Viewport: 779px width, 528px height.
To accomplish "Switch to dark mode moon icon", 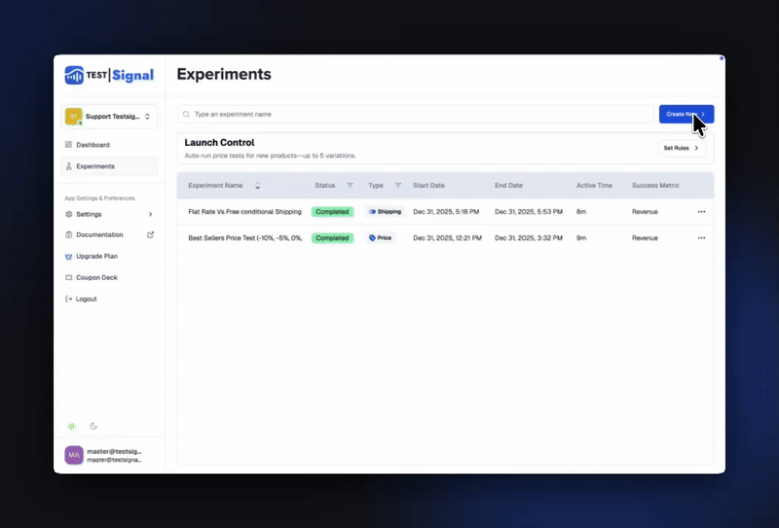I will coord(93,426).
